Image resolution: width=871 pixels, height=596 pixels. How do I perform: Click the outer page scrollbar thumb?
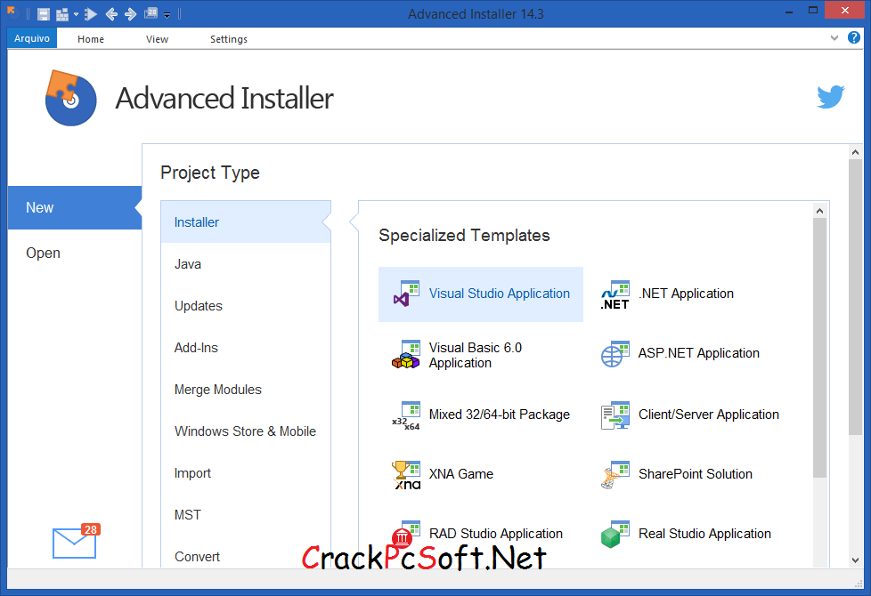coord(856,297)
